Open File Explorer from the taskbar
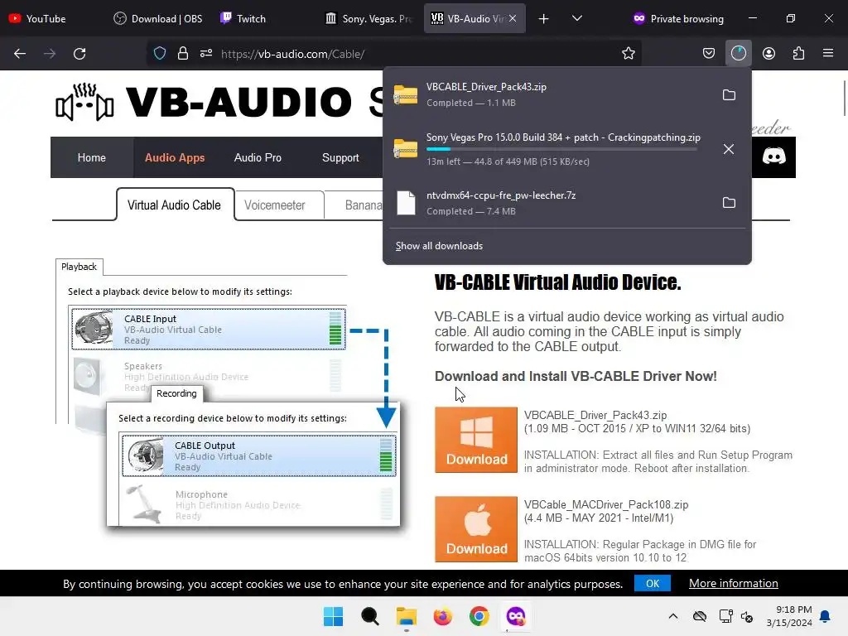 tap(406, 616)
